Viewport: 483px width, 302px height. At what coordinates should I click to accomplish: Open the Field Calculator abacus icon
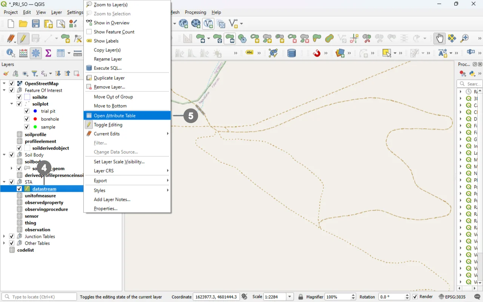click(23, 53)
